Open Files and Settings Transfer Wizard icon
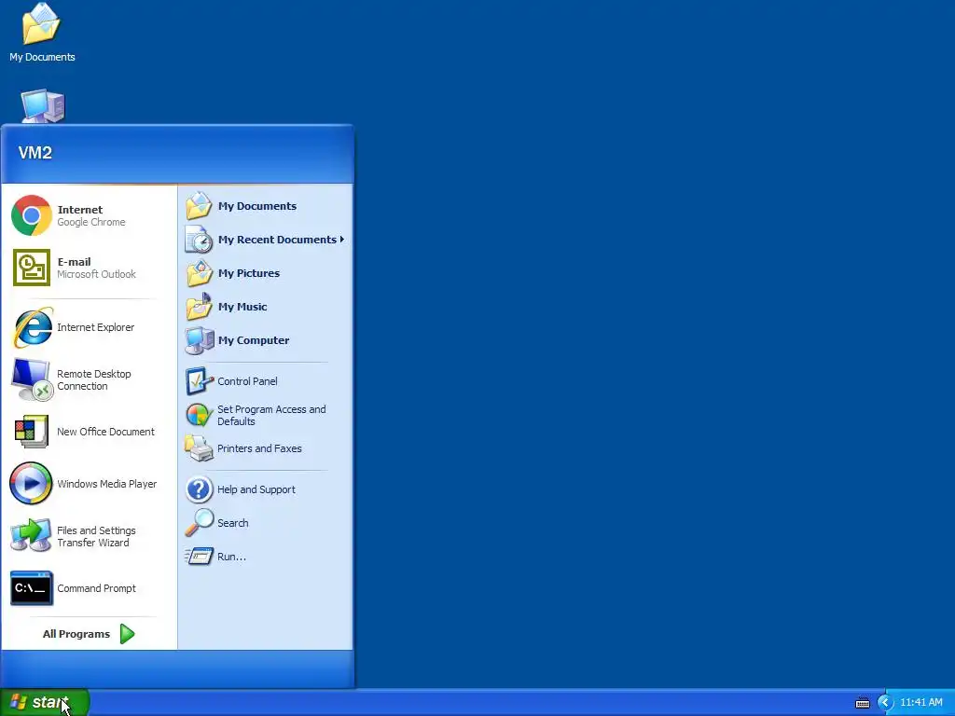This screenshot has height=716, width=955. 31,536
